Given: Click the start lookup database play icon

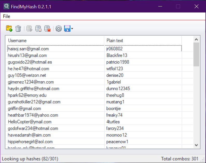Looking at the screenshot, I should click(x=29, y=29).
